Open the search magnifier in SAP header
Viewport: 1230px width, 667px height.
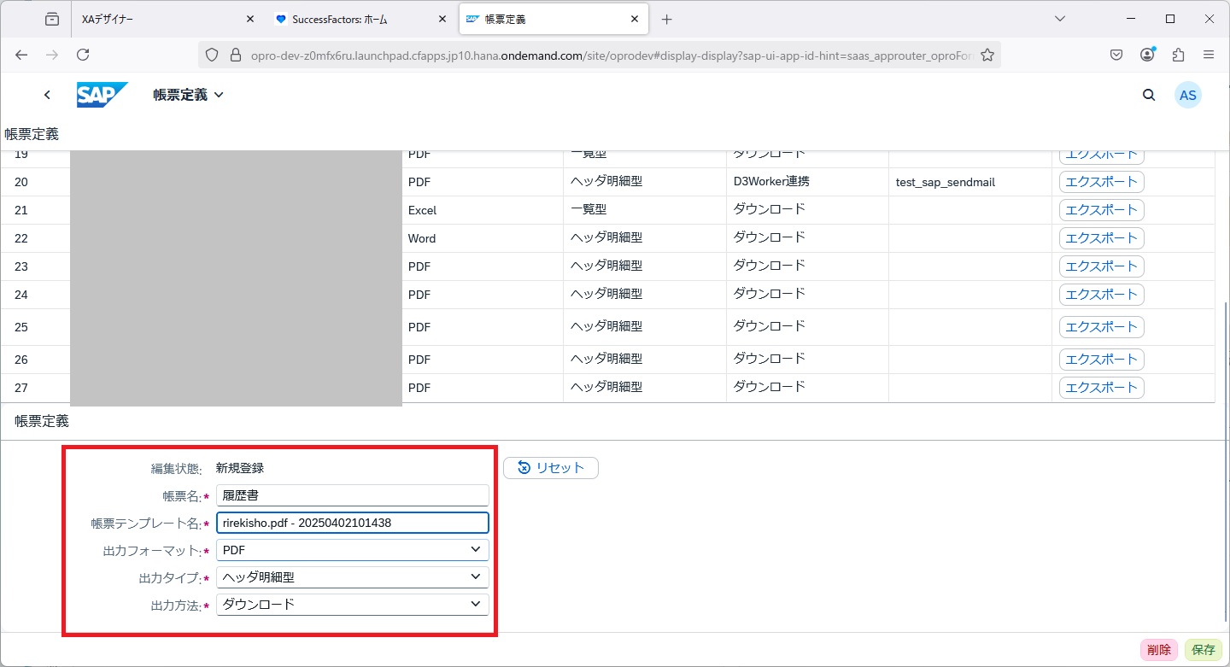1149,95
